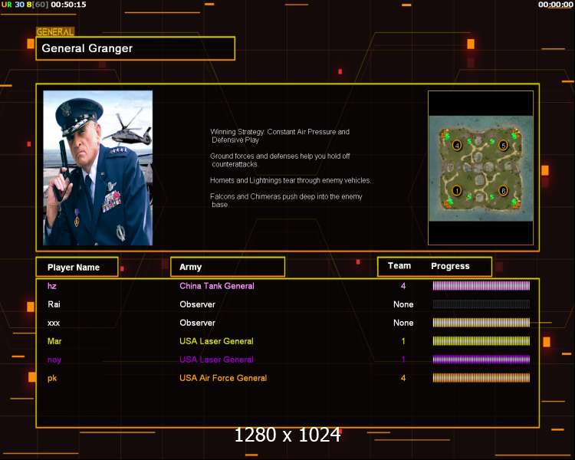The height and width of the screenshot is (460, 575).
Task: Click the Army column header
Action: [228, 267]
